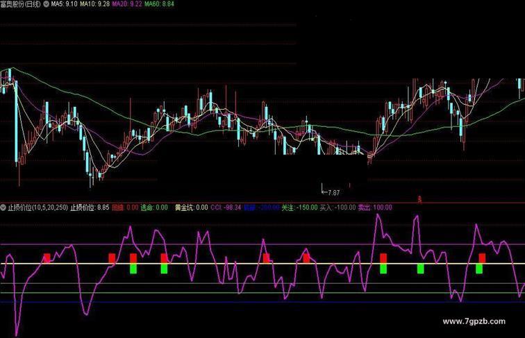525x338 pixels.
Task: Click the 止损价位: 8.85 value
Action: pos(90,208)
